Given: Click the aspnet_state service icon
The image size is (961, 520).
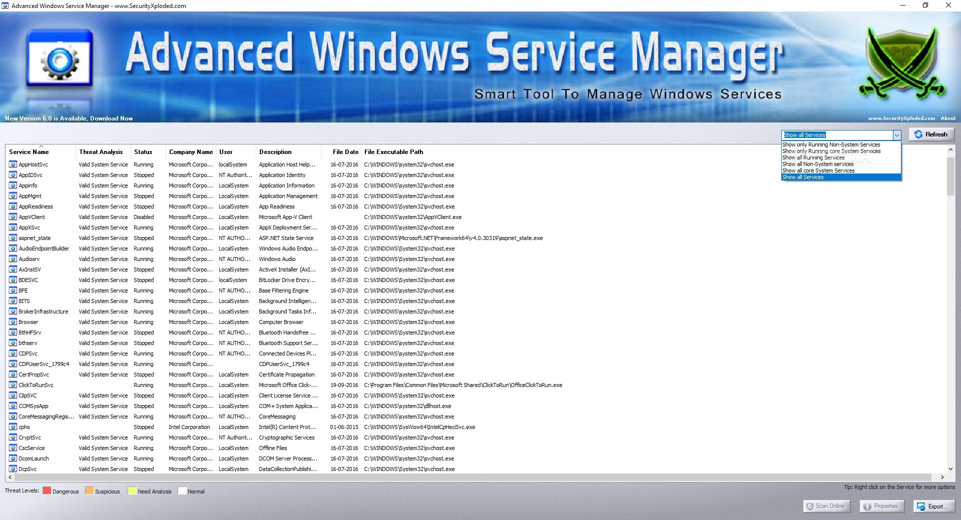Looking at the screenshot, I should [x=13, y=237].
